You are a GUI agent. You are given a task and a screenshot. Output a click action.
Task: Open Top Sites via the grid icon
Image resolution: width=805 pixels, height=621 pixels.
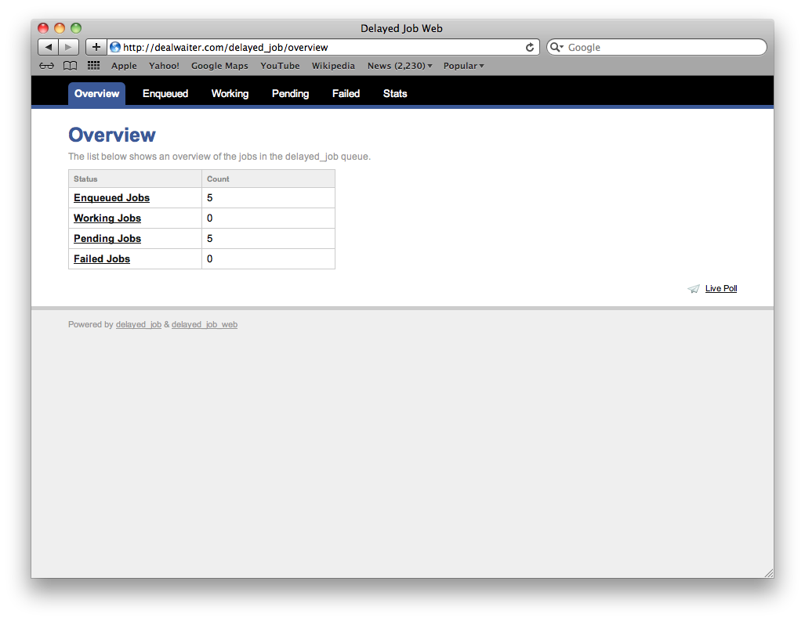(x=93, y=66)
